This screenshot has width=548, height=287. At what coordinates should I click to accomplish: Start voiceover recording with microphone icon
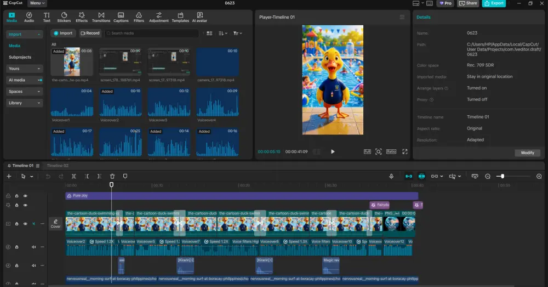pos(391,176)
